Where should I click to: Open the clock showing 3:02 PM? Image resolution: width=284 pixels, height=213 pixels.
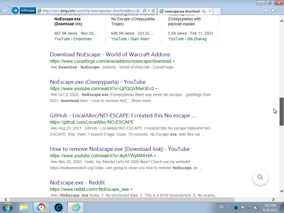click(x=270, y=207)
